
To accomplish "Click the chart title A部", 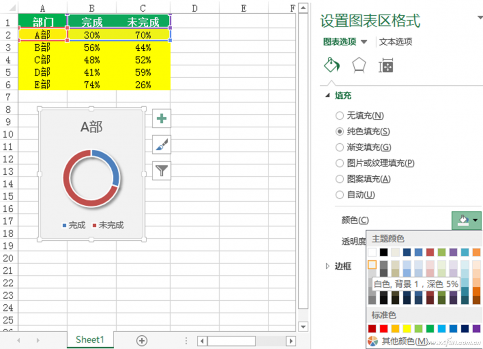I will coord(92,127).
